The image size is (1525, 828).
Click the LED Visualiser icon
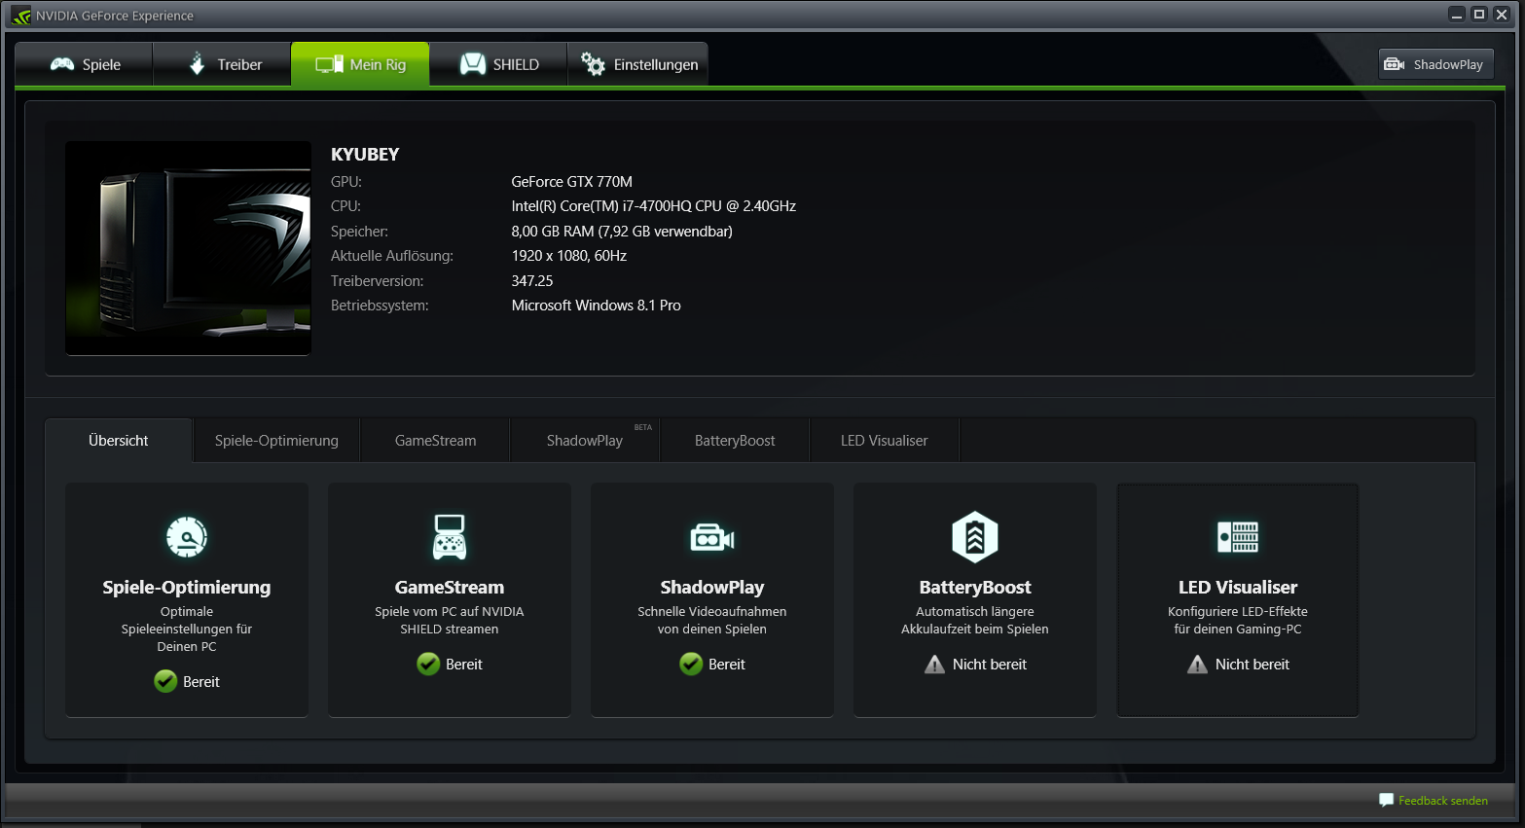[1238, 537]
